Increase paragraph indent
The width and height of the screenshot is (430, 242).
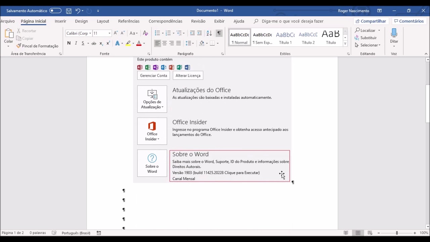pos(200,33)
